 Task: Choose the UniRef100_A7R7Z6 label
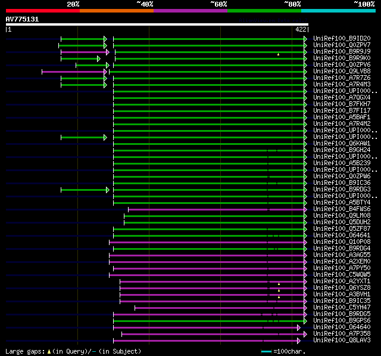[342, 78]
